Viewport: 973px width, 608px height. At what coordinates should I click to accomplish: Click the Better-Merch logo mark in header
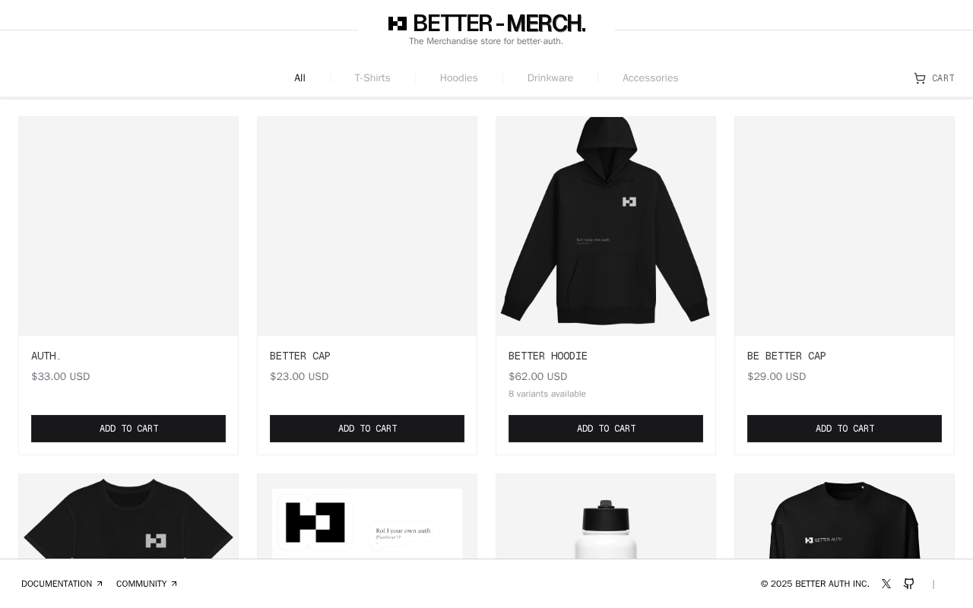pyautogui.click(x=398, y=24)
